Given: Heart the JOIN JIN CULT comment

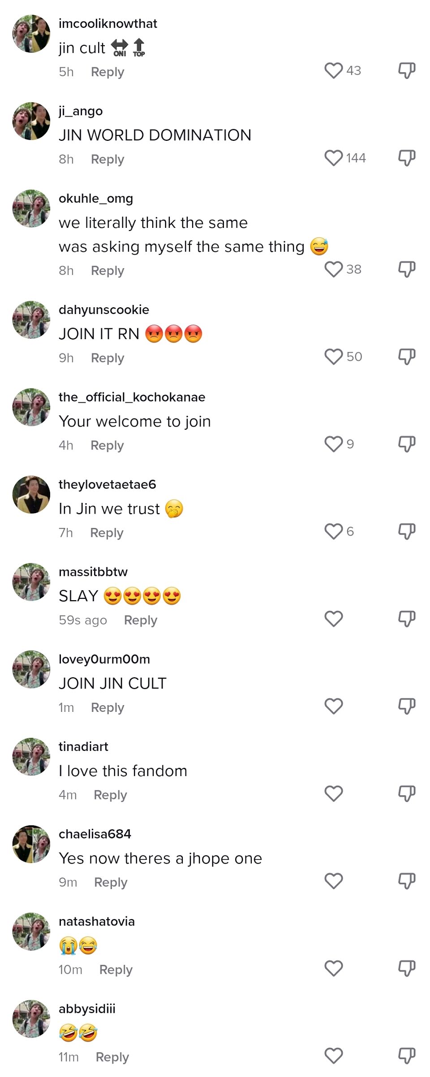Looking at the screenshot, I should pos(334,706).
